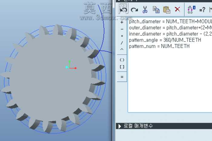Insert minus operator from side palette
The height and width of the screenshot is (141, 212).
122,29
